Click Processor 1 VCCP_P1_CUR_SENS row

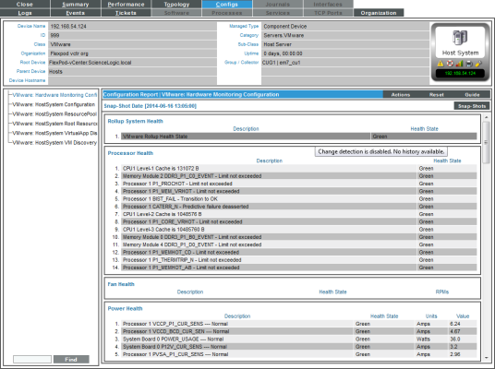coord(298,324)
